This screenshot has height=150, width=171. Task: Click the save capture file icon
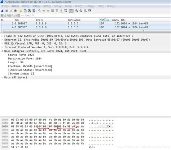coord(25,11)
